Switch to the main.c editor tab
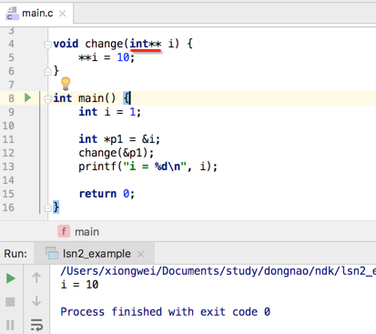Screen dimensions: 376x334 pos(36,13)
